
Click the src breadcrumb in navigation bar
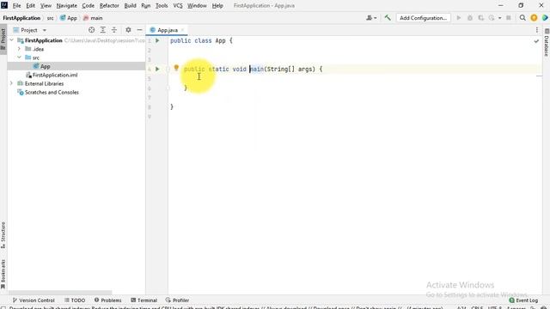(x=50, y=18)
